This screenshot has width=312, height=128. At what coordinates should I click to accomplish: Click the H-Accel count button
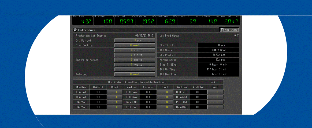115,97
